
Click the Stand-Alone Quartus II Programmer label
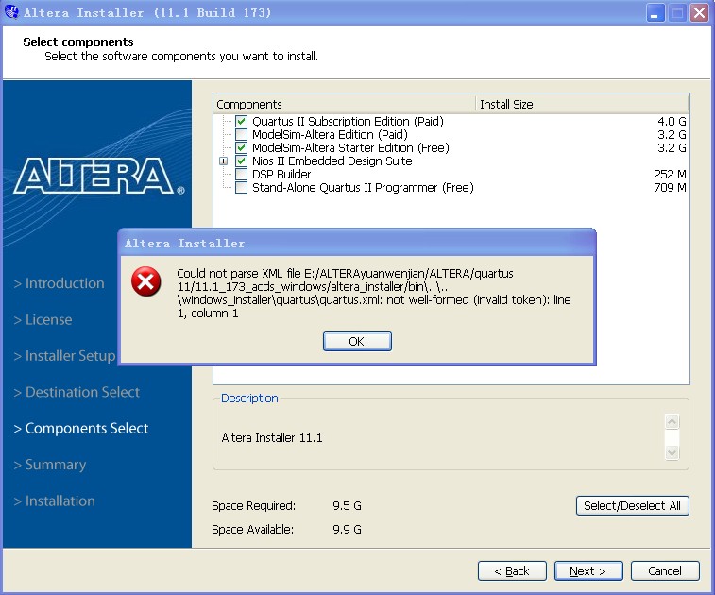[363, 187]
